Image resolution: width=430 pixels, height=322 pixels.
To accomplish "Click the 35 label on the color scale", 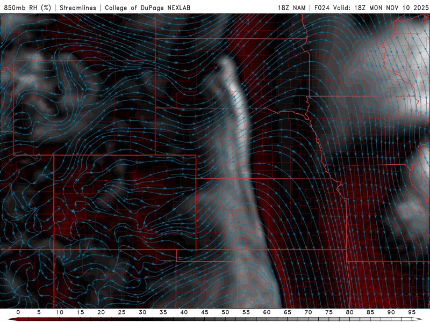I will pos(163,312).
